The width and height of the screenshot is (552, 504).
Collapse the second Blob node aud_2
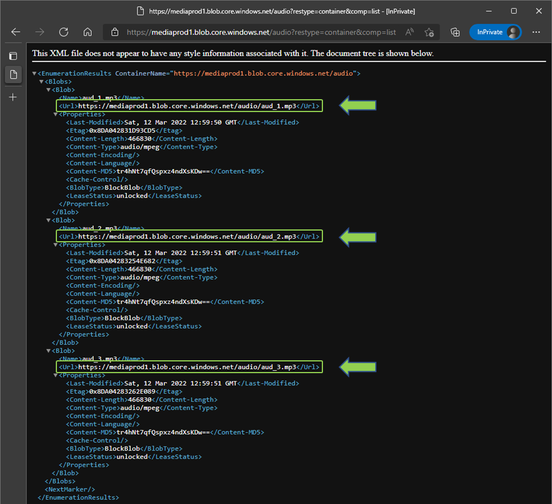coord(48,220)
